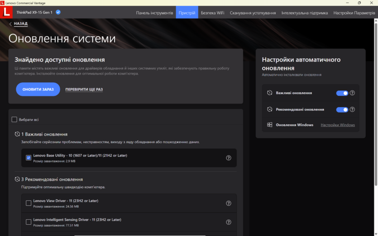Click the vertical scrollbar thumb
The image size is (378, 236).
376,104
